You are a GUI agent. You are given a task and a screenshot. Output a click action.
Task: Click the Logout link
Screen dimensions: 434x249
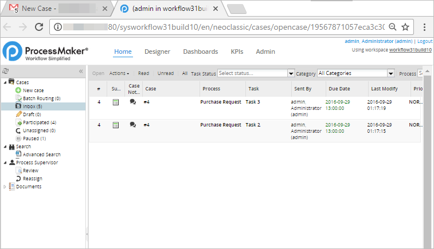coord(425,41)
